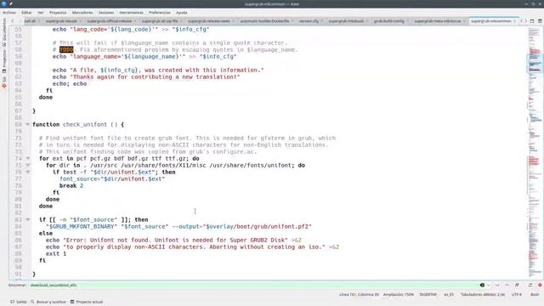
Task: Close the supergrub-mkcommon tab
Action: pyautogui.click(x=515, y=21)
